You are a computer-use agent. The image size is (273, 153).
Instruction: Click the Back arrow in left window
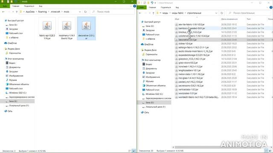click(x=3, y=12)
